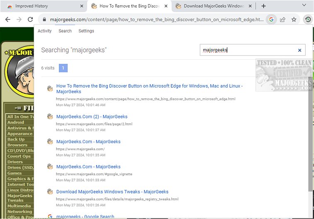Clear the search with X button
The width and height of the screenshot is (314, 219).
[x=299, y=50]
